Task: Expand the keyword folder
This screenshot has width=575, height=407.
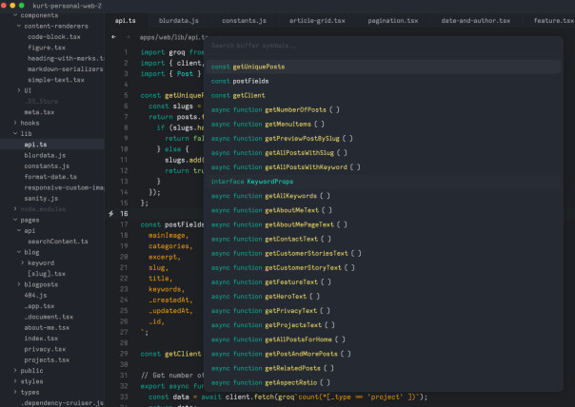Action: pos(22,262)
